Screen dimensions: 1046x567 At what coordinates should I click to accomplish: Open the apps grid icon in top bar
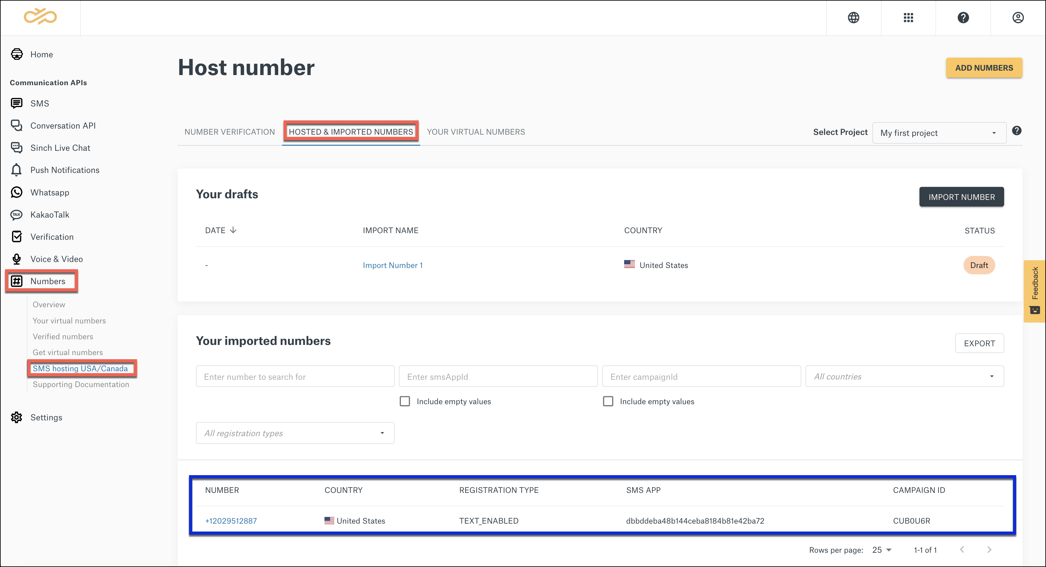coord(908,18)
